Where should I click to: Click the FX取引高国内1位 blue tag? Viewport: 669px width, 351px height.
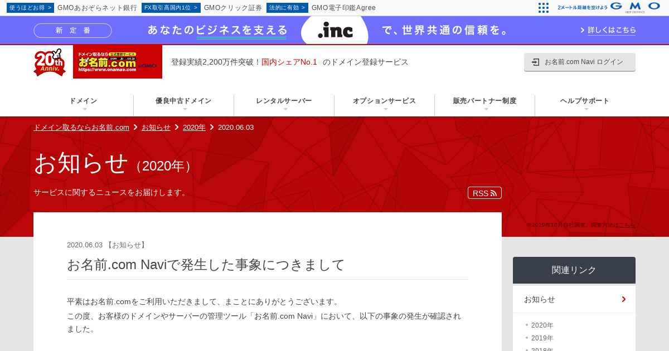tap(171, 8)
